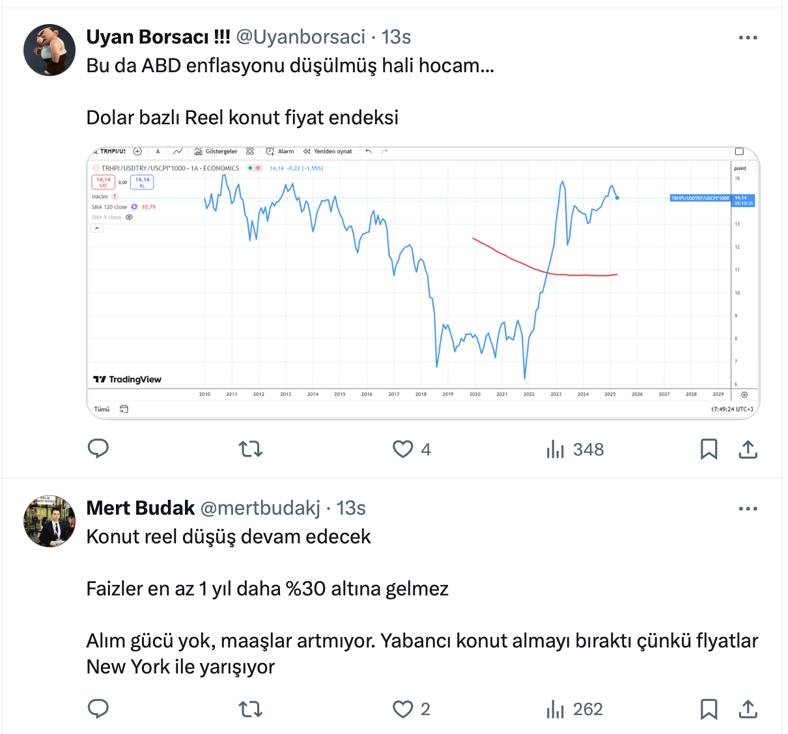Open Mert Budak's profile picture
788x734 pixels.
[49, 521]
